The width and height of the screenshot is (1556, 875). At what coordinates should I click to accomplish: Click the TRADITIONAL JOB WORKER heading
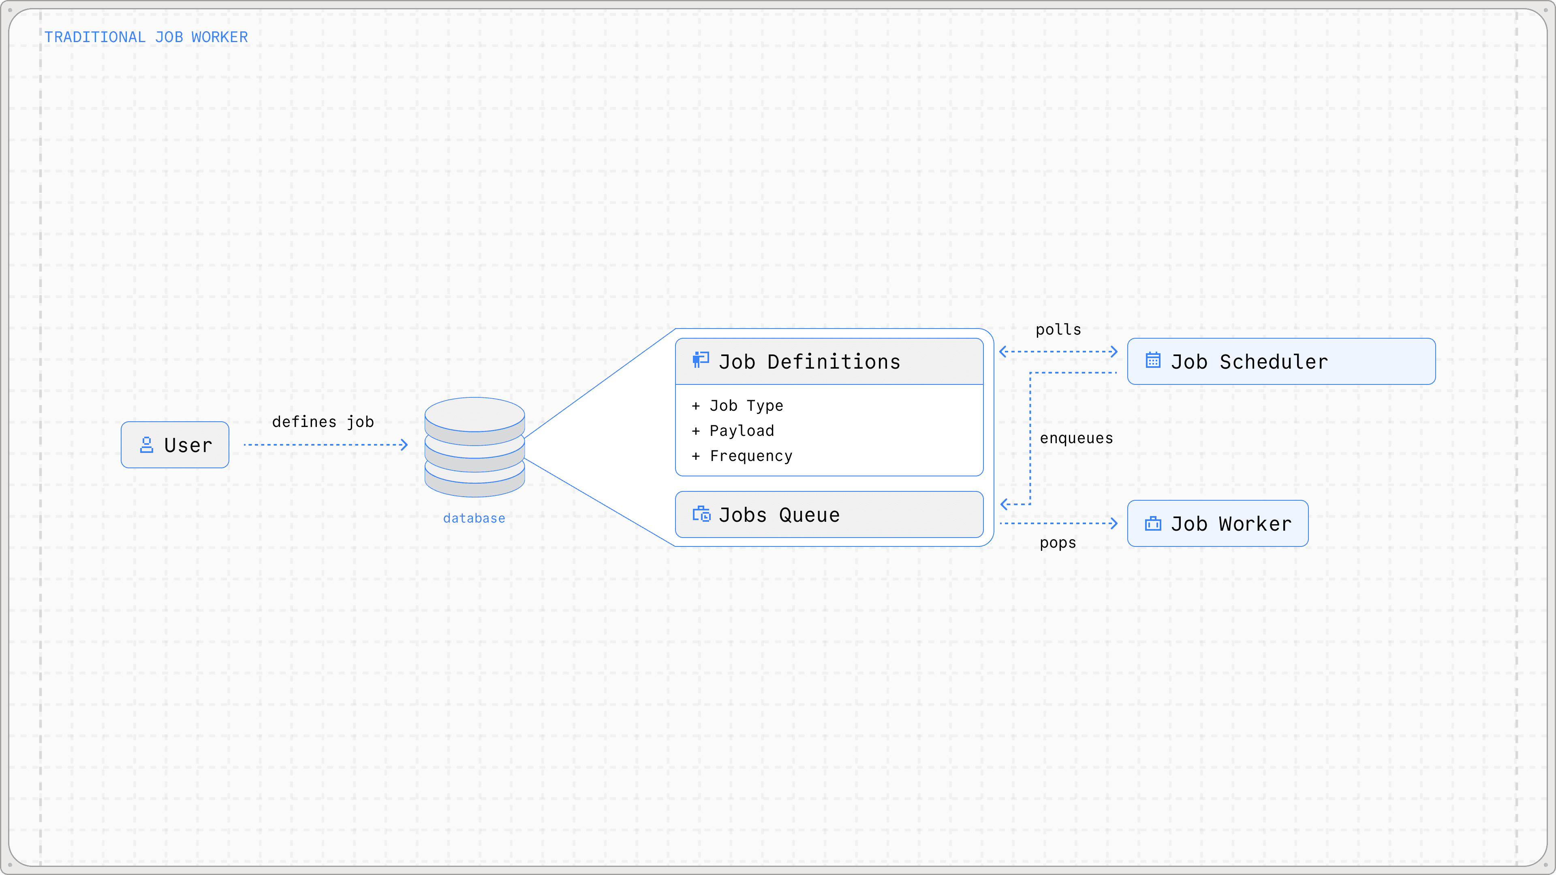(x=146, y=37)
